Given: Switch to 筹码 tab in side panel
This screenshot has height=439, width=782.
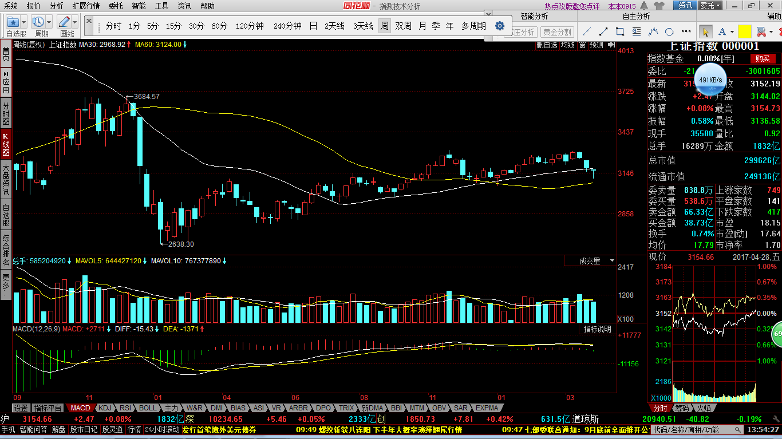Looking at the screenshot, I should click(x=682, y=408).
